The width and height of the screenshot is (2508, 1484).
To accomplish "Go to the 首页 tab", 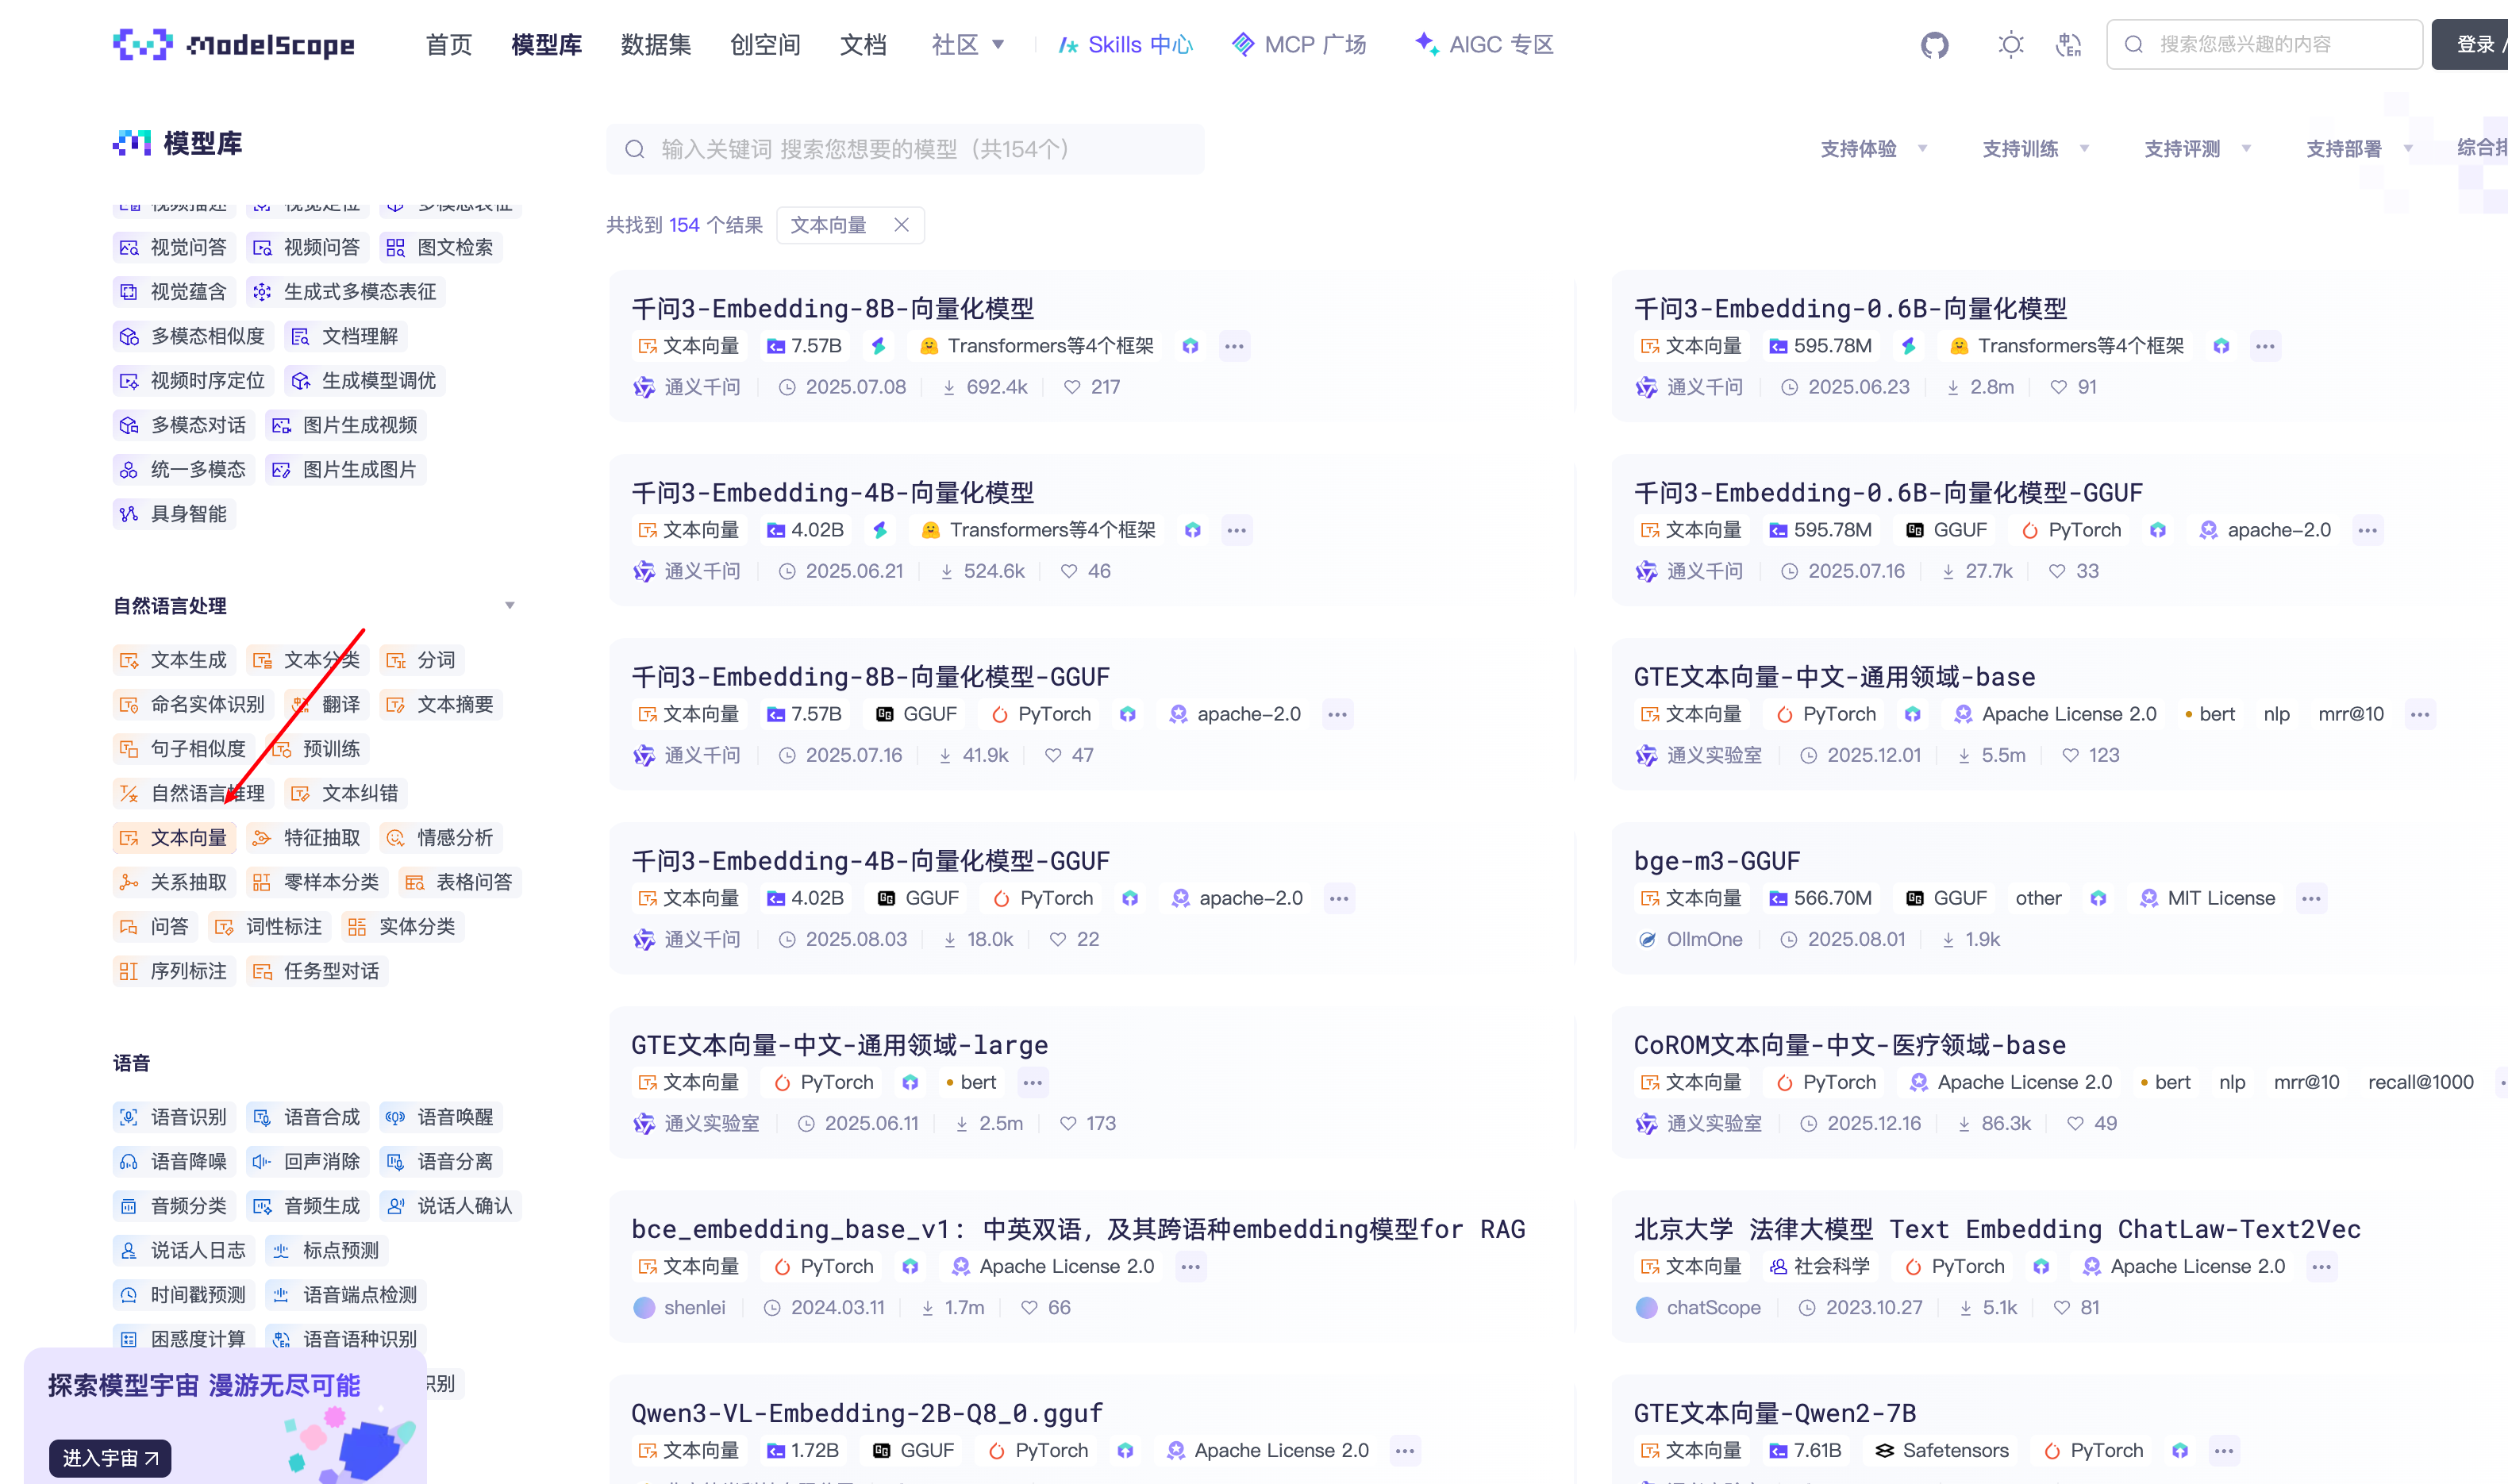I will coord(449,45).
